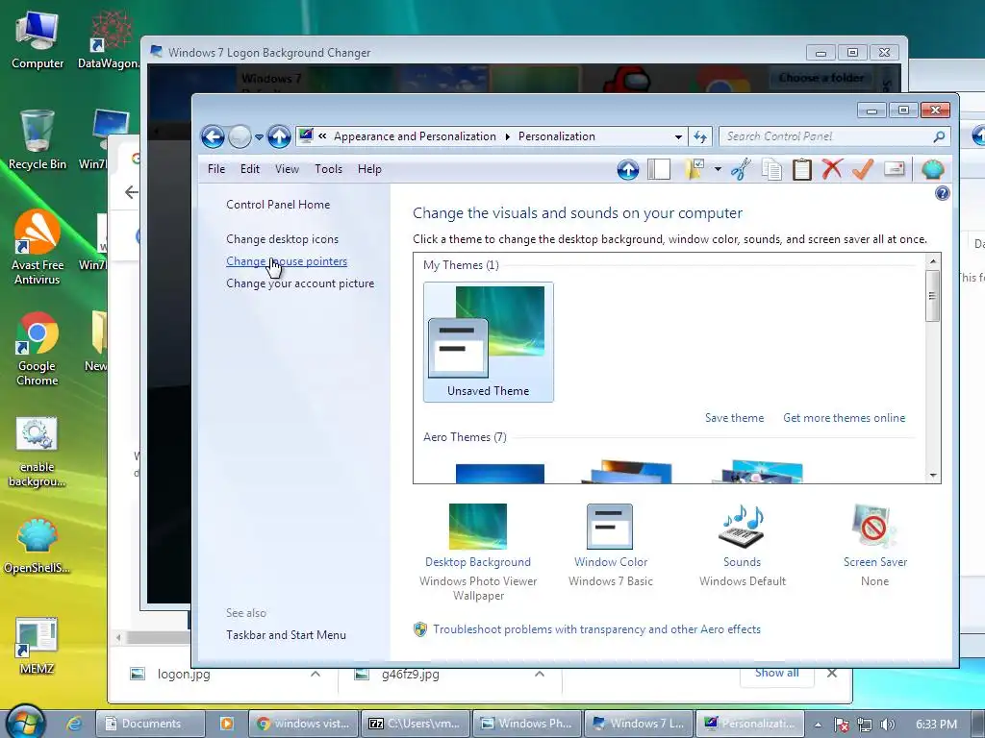Click the Copy toolbar icon
The height and width of the screenshot is (738, 985).
click(x=771, y=169)
